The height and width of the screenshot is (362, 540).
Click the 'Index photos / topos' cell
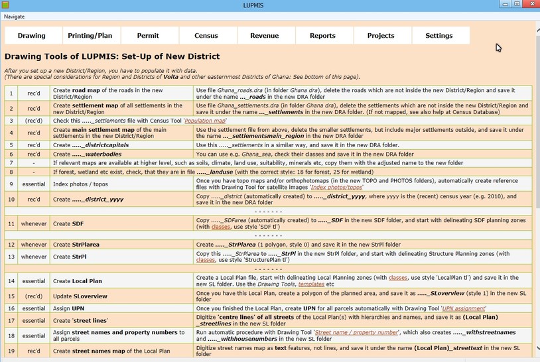(x=121, y=184)
